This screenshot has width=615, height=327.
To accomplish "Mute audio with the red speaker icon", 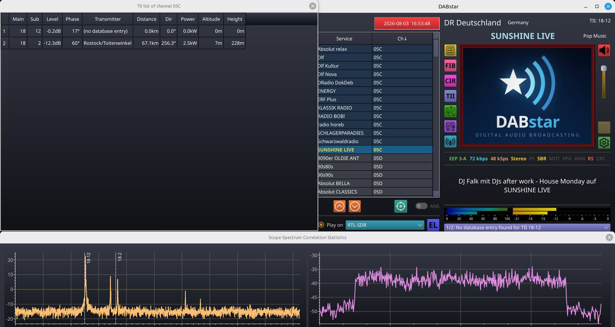I will coord(604,50).
